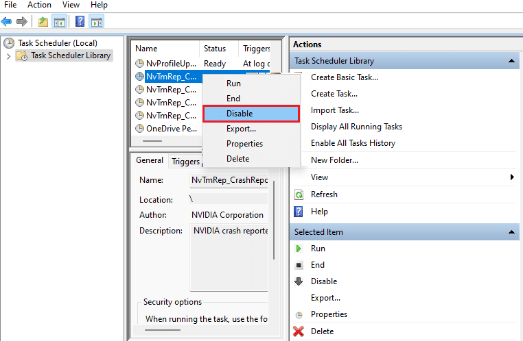523x341 pixels.
Task: Choose Disable from the context menu
Action: [251, 114]
